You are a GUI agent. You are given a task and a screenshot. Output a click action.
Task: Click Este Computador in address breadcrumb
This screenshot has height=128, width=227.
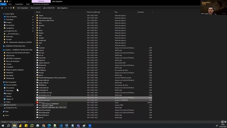click(x=23, y=8)
